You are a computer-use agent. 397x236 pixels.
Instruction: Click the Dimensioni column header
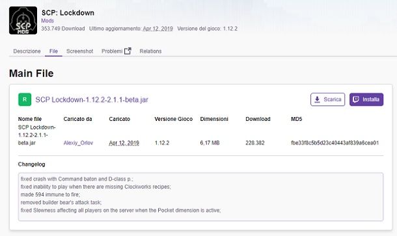pos(214,119)
